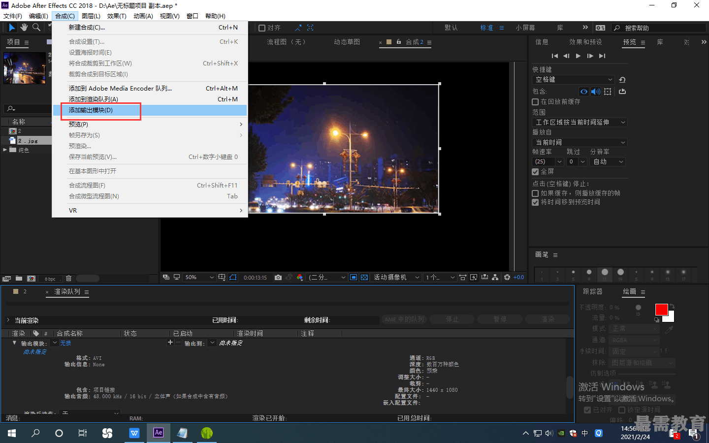The width and height of the screenshot is (709, 443).
Task: Open composition flowchart icon in viewer bar
Action: pos(495,278)
